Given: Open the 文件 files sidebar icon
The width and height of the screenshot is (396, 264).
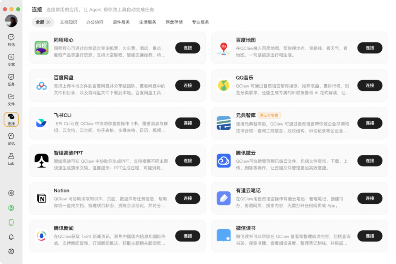Looking at the screenshot, I should point(11,99).
